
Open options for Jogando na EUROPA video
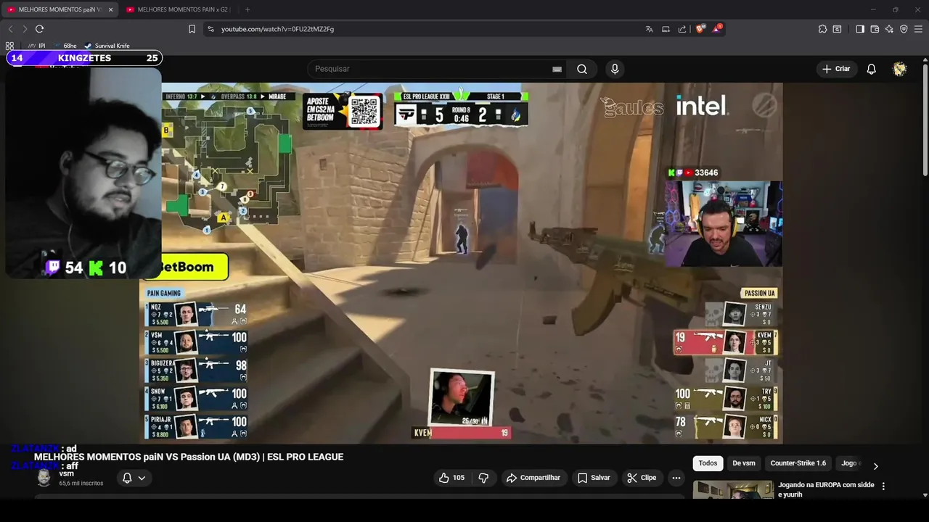(x=883, y=486)
